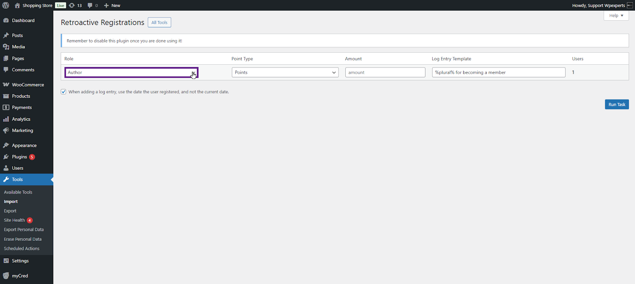Click the Amount input field

tap(385, 73)
